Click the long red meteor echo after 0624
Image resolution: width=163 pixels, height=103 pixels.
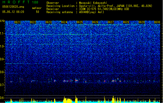click(x=68, y=81)
